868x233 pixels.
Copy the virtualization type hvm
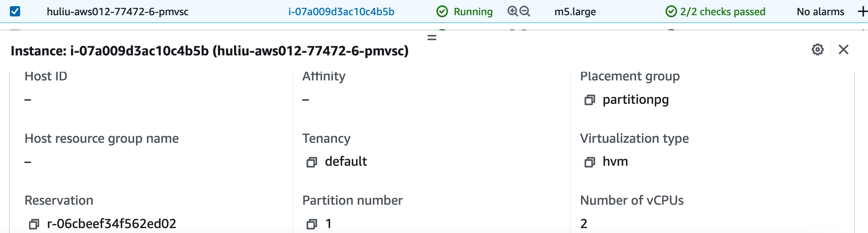pyautogui.click(x=590, y=162)
